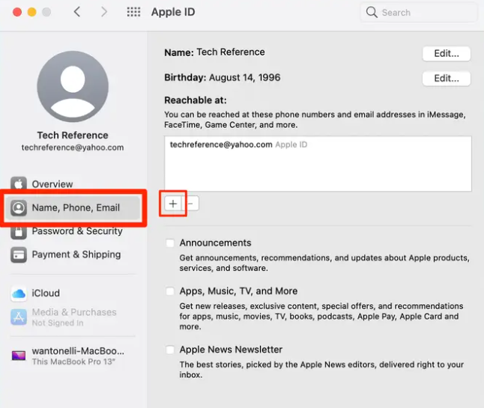Click the profile avatar picture
Screen dimensions: 484x408
(x=73, y=86)
